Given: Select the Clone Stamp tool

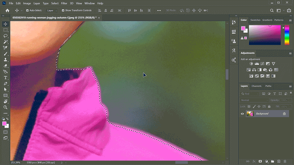Looking at the screenshot, I should point(6,60).
